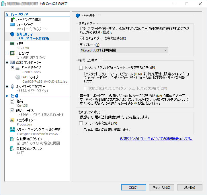Collapse the Hardware (ハードウェア) section header
207x195 pixels.
[x=7, y=15]
